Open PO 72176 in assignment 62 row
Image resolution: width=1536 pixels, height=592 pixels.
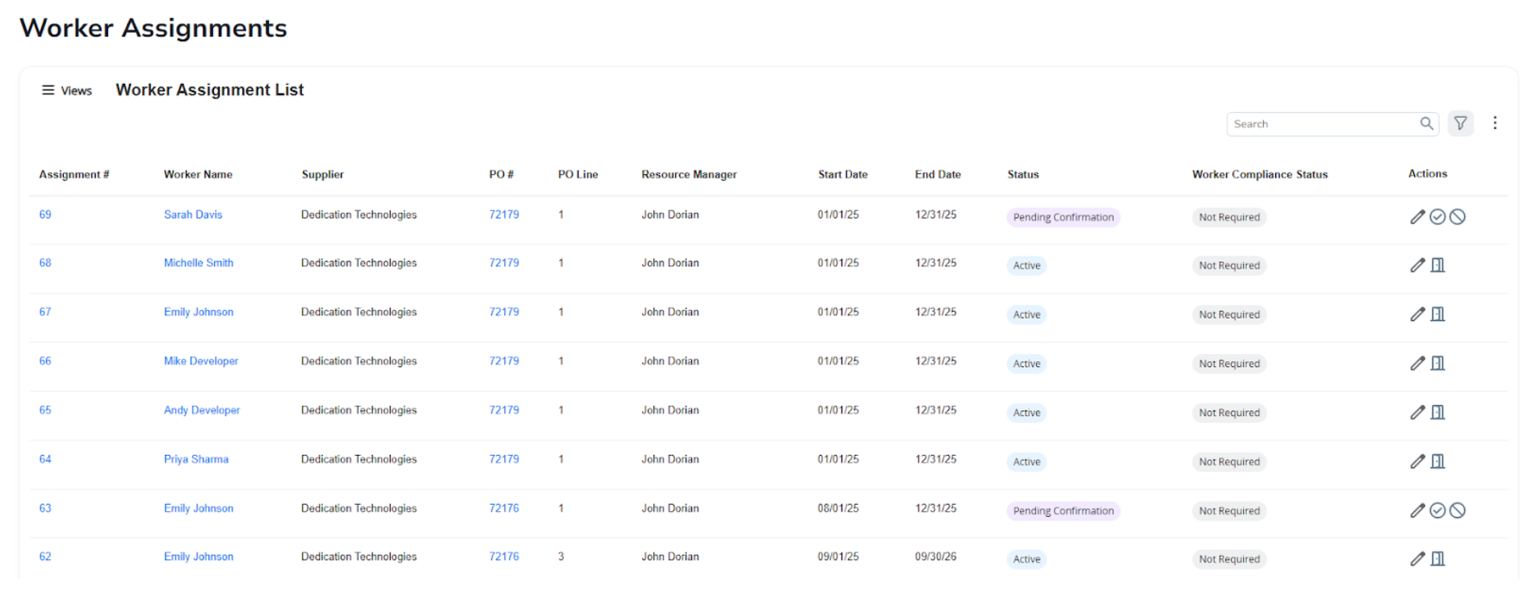pos(504,557)
